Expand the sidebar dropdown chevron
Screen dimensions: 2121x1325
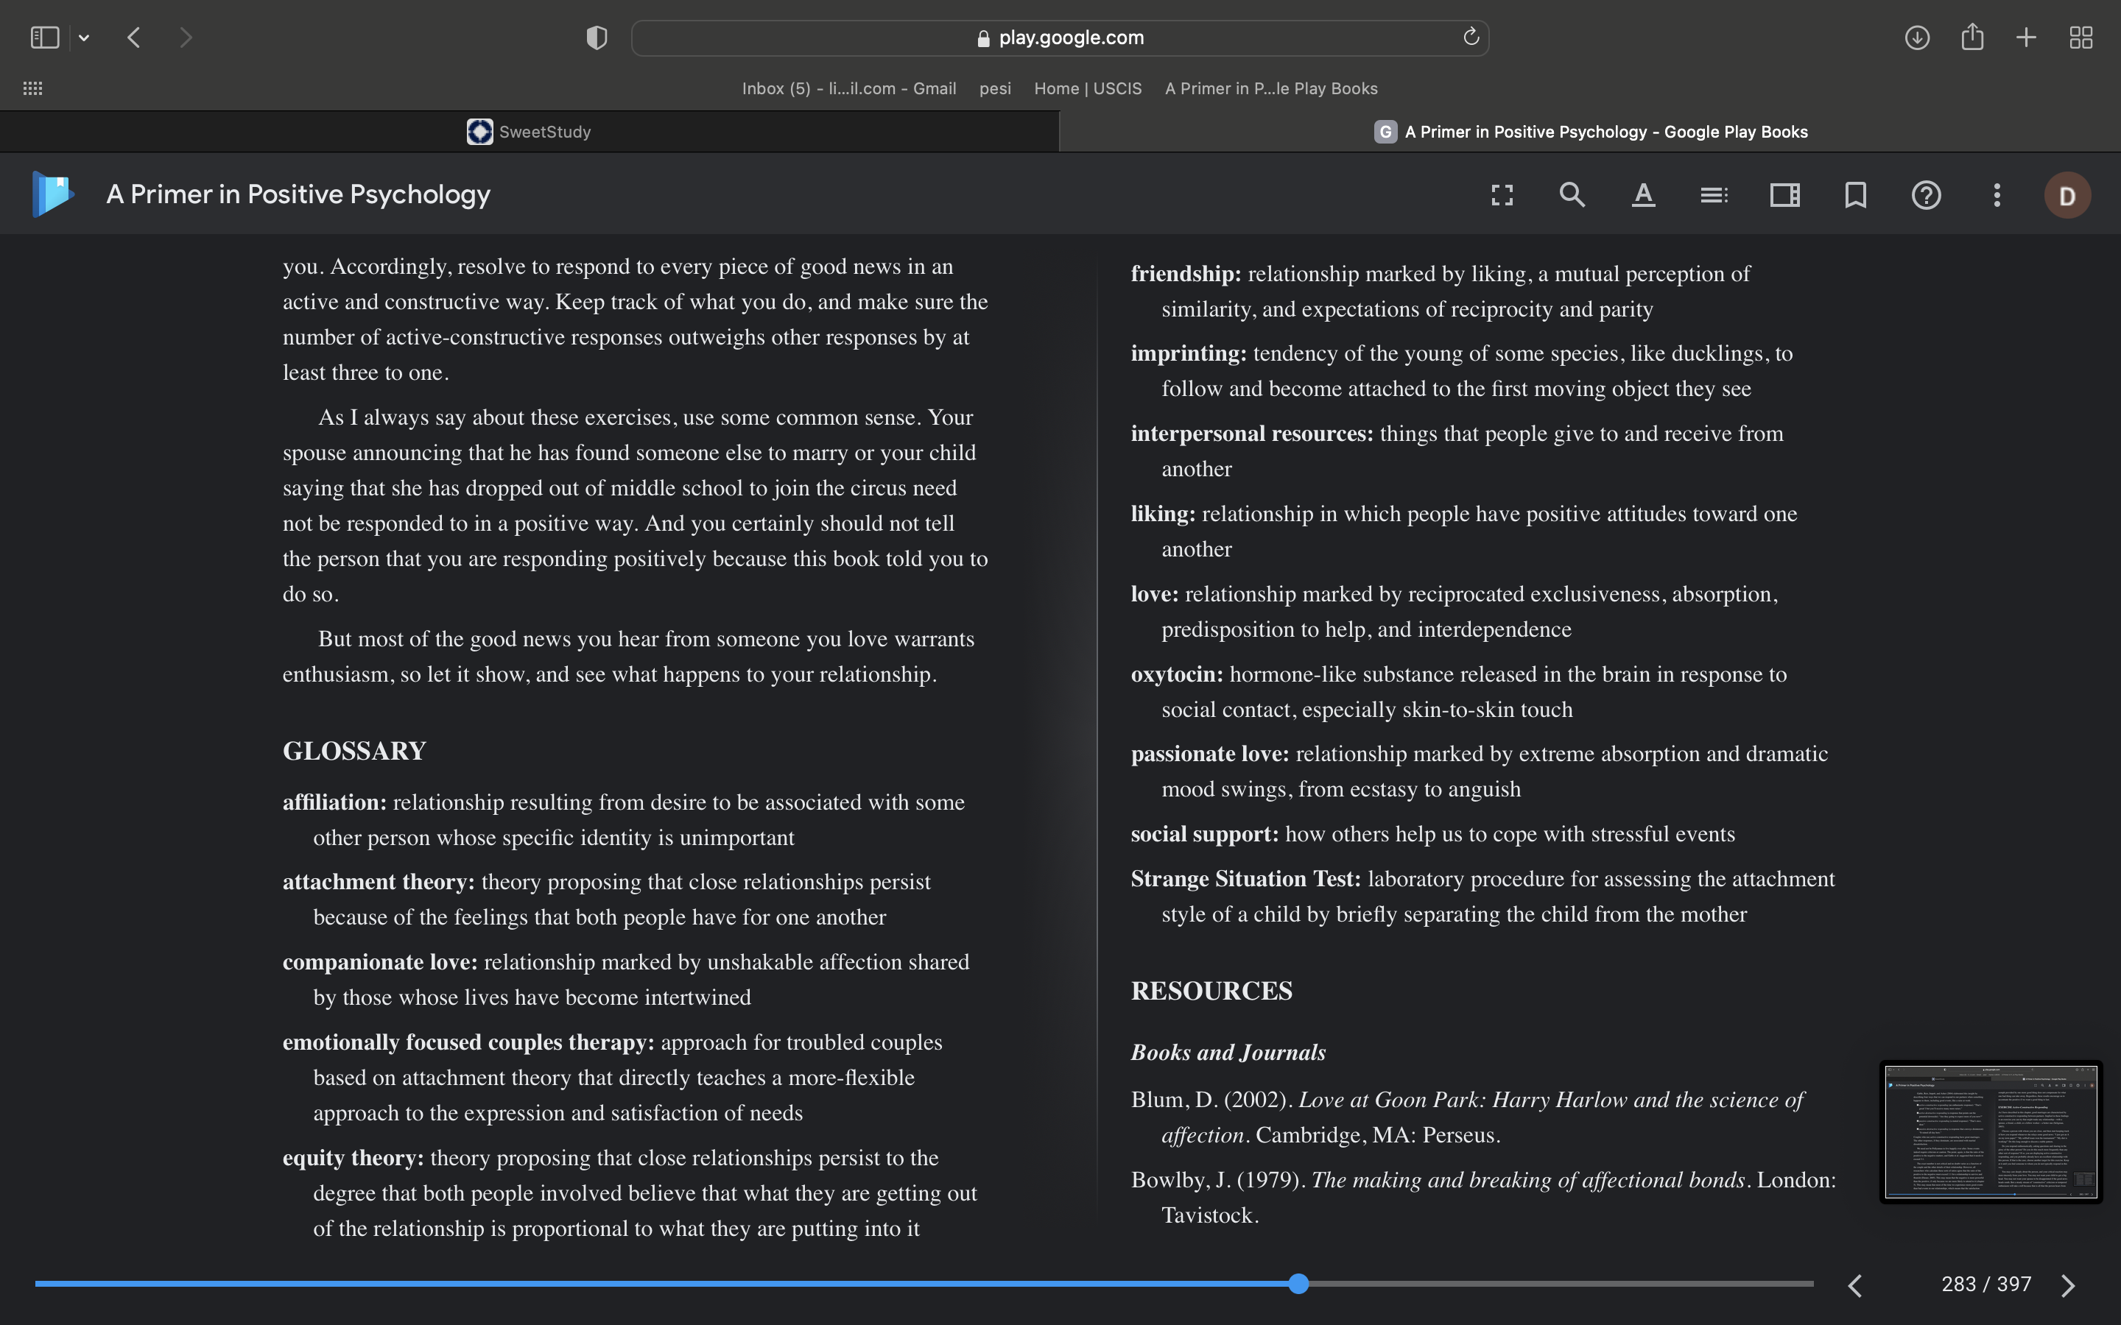[x=84, y=38]
